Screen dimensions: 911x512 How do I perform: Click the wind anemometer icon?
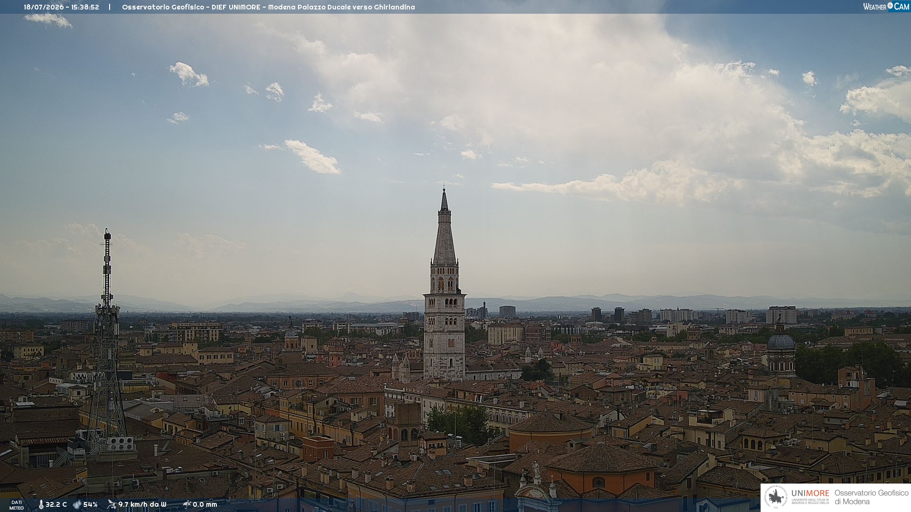[x=112, y=504]
